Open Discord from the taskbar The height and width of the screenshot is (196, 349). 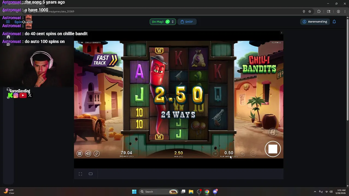click(x=215, y=192)
